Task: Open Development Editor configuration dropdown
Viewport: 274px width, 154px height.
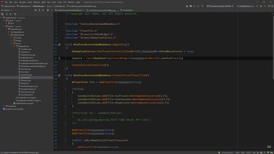Action: 220,6
